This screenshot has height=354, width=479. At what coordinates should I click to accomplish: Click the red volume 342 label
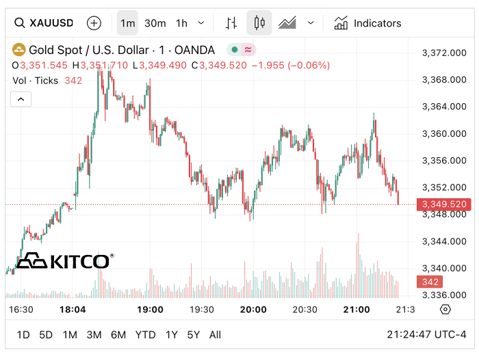430,282
